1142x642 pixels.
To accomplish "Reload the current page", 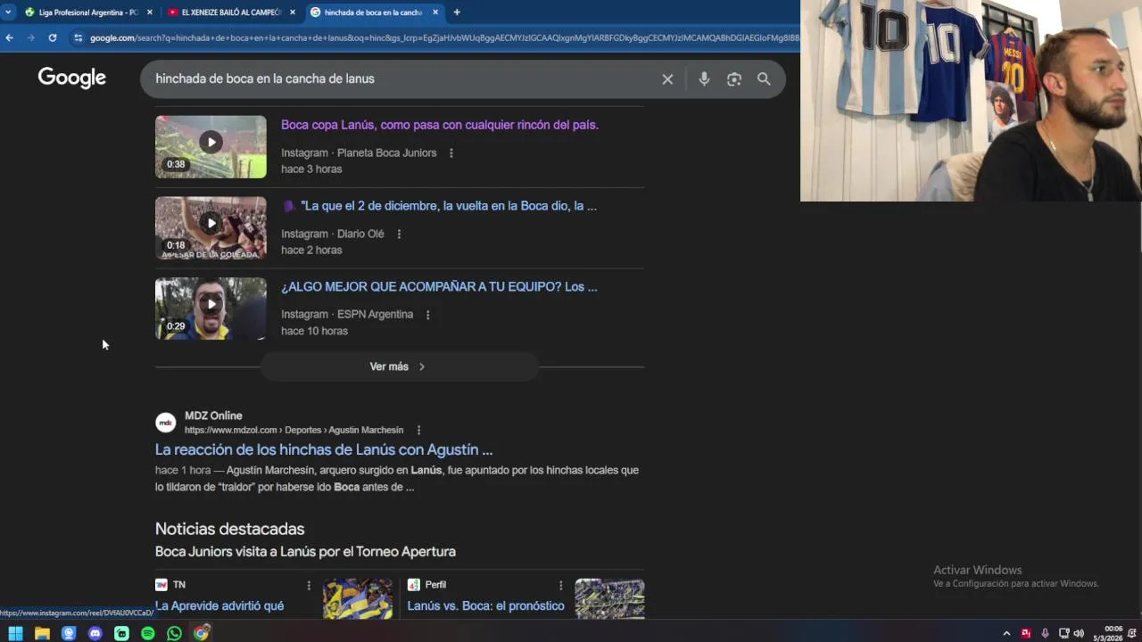I will click(53, 37).
